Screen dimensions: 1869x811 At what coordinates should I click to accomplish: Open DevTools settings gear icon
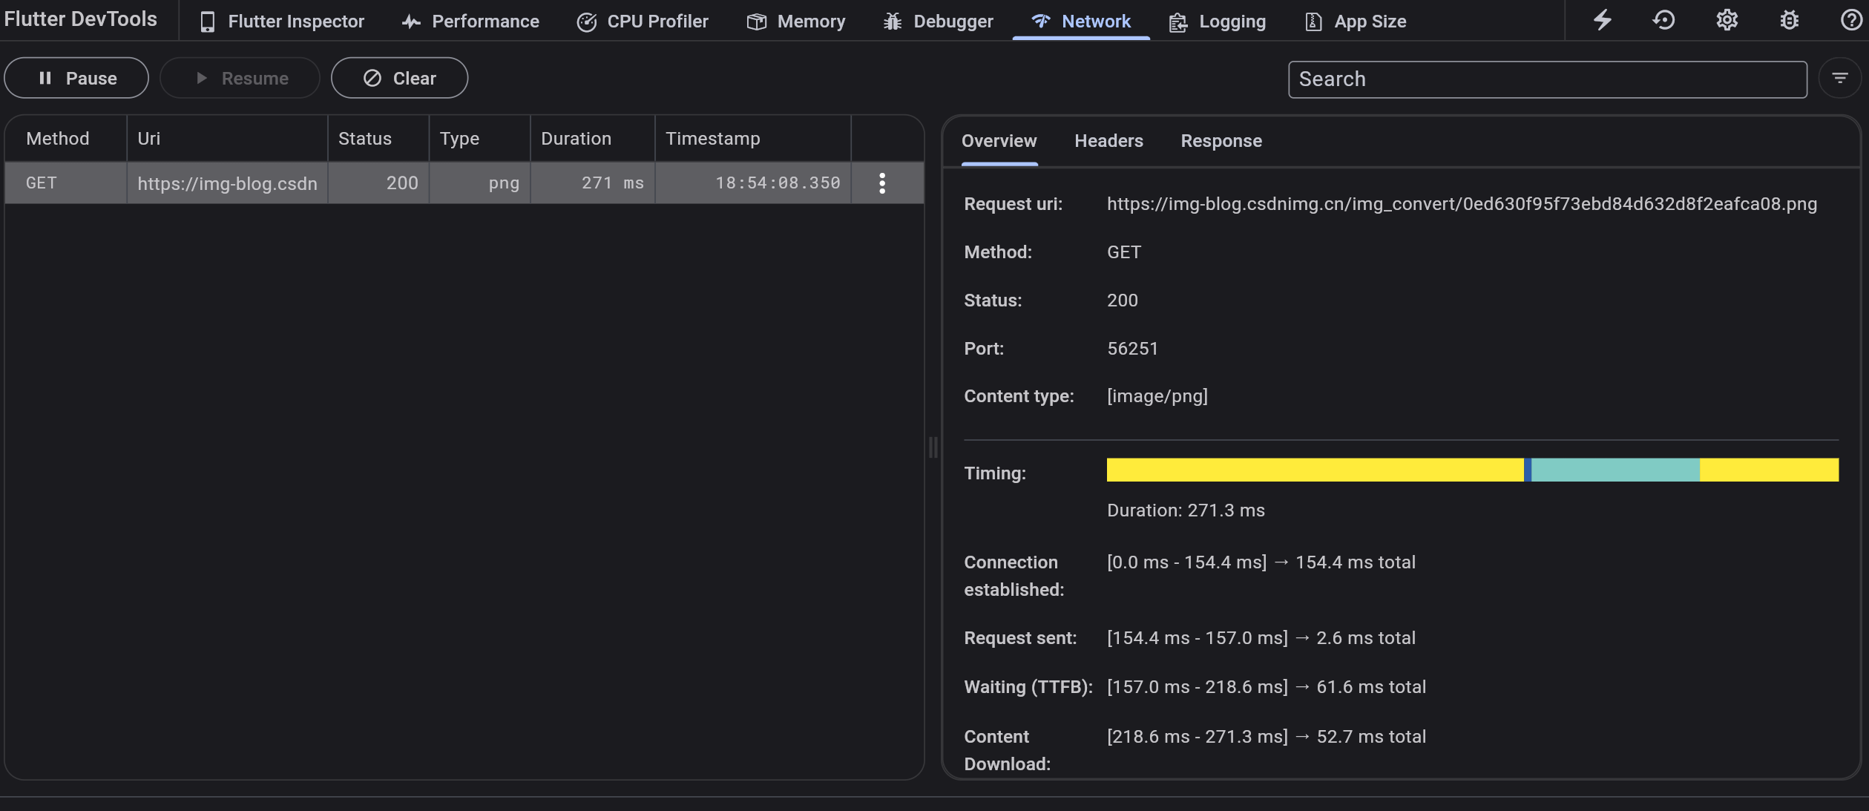tap(1727, 20)
